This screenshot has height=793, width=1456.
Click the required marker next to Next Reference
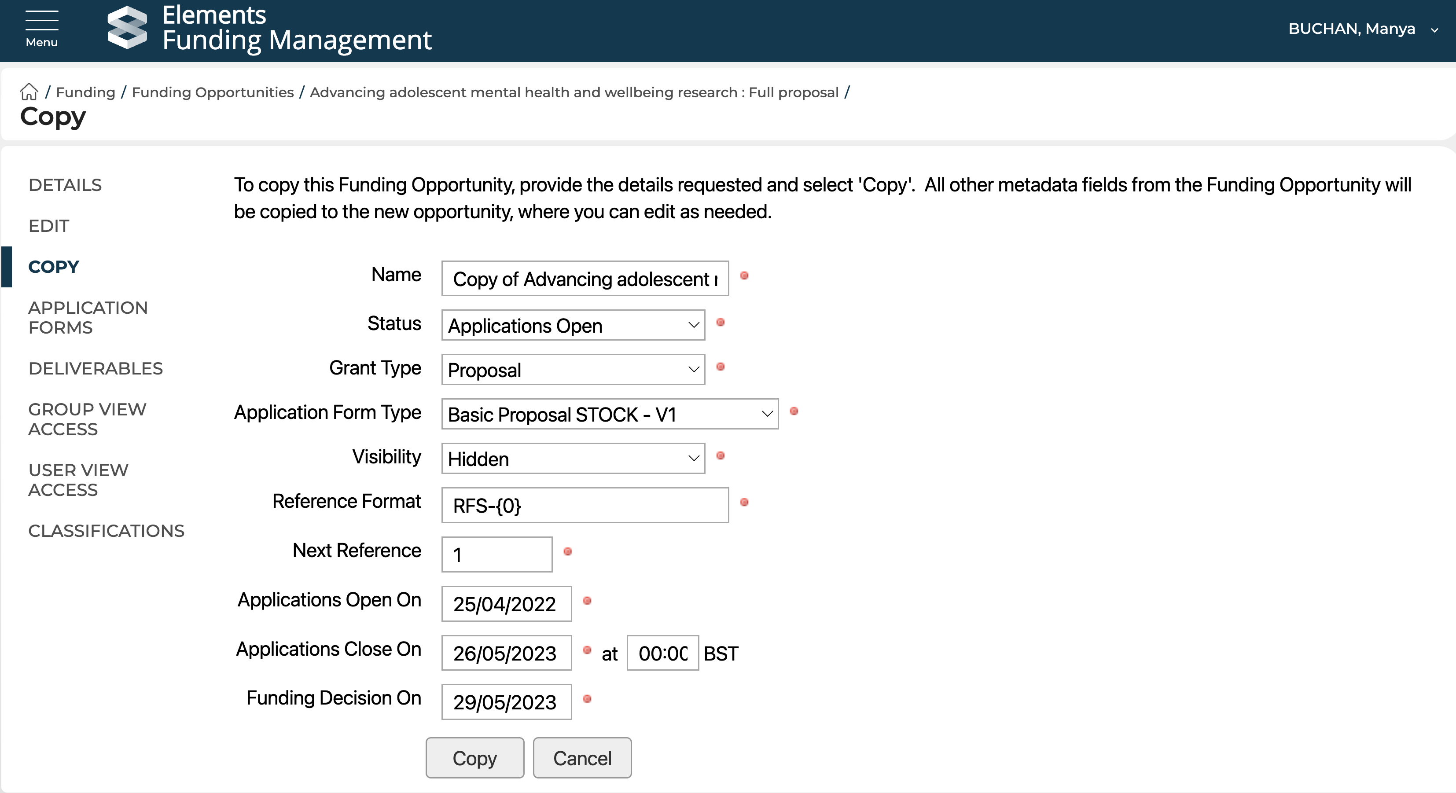[x=567, y=551]
